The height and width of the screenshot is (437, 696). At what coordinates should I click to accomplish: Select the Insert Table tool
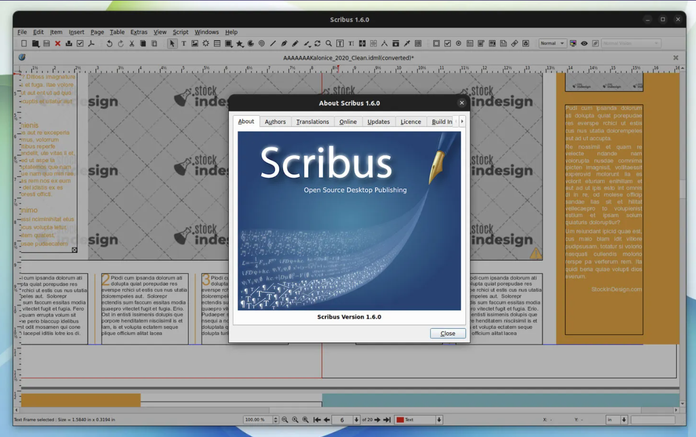tap(217, 43)
